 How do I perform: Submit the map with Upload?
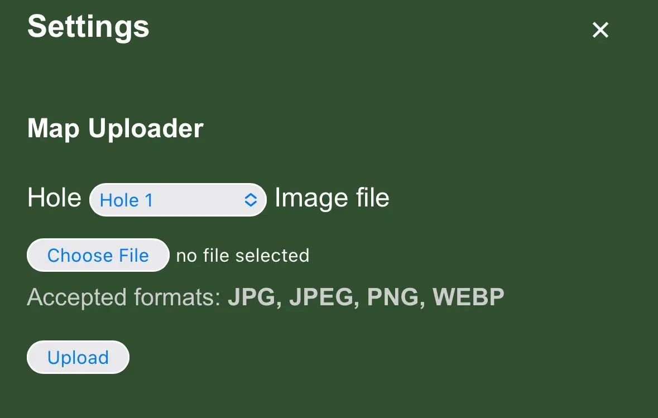78,357
